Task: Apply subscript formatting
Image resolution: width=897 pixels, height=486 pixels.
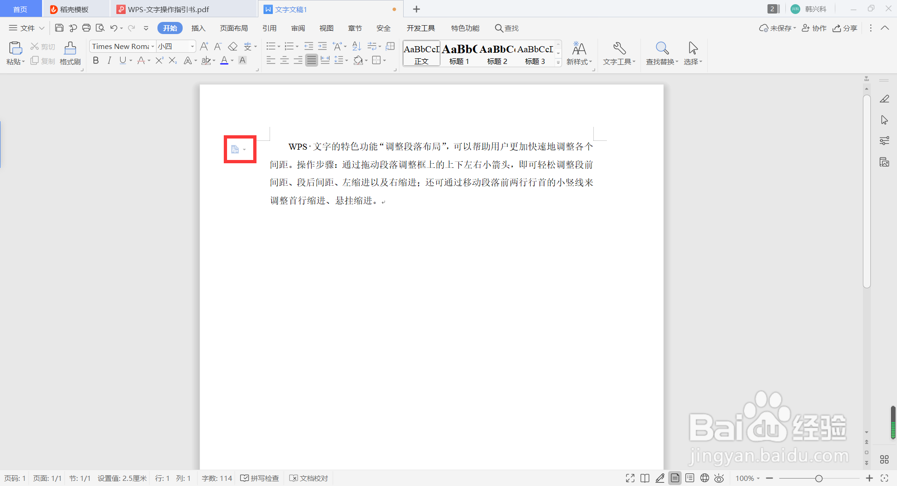Action: click(x=173, y=60)
